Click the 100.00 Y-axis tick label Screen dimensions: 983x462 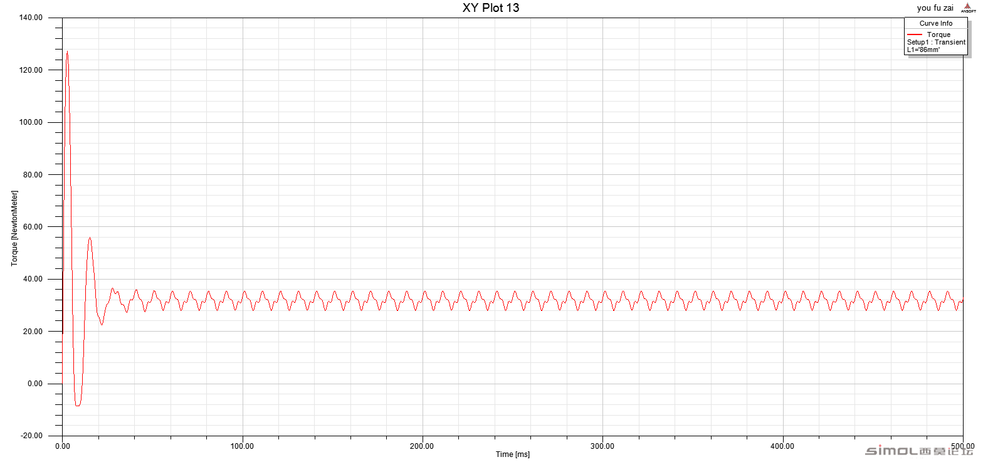click(x=30, y=122)
